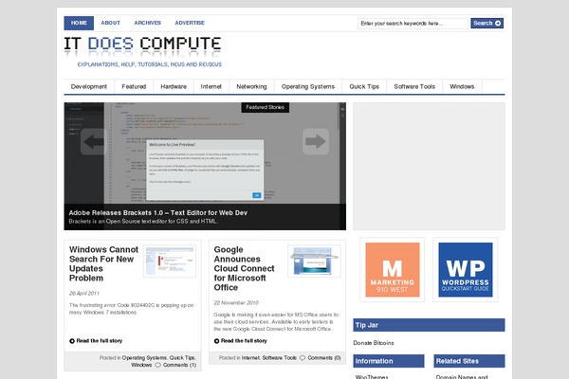Select the Featured category

coord(134,86)
